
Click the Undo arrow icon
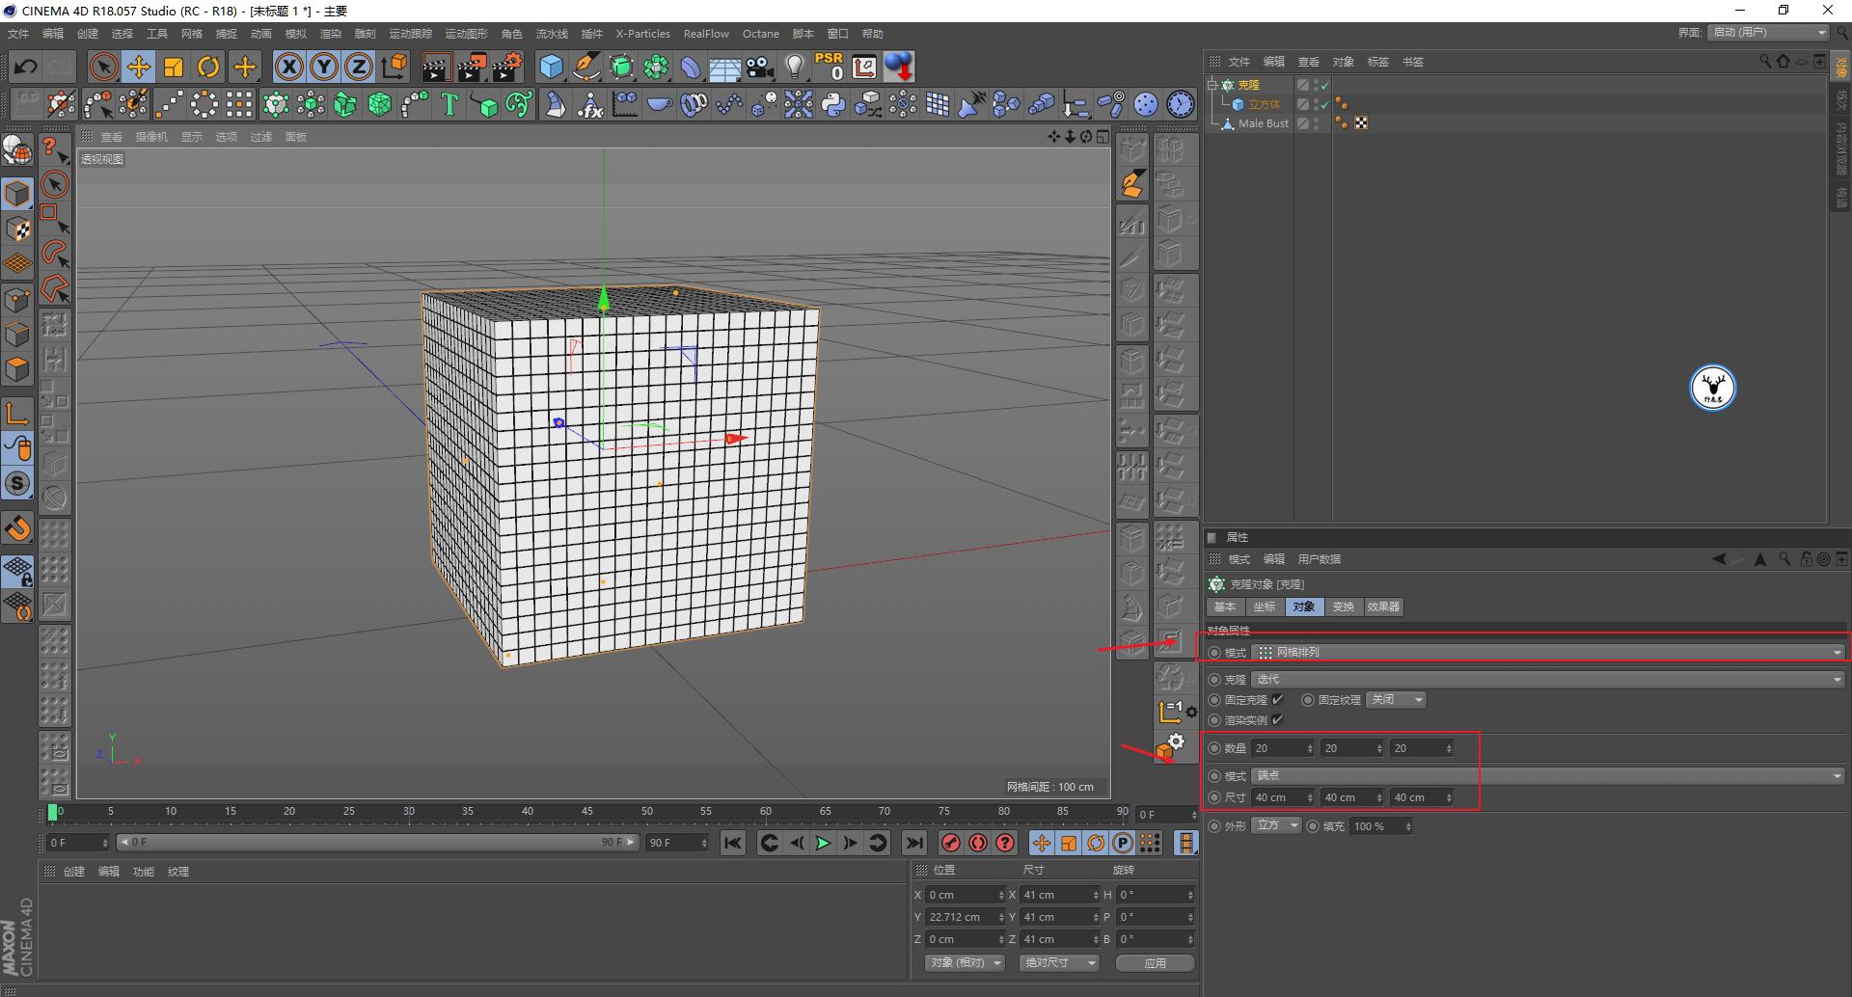coord(25,67)
